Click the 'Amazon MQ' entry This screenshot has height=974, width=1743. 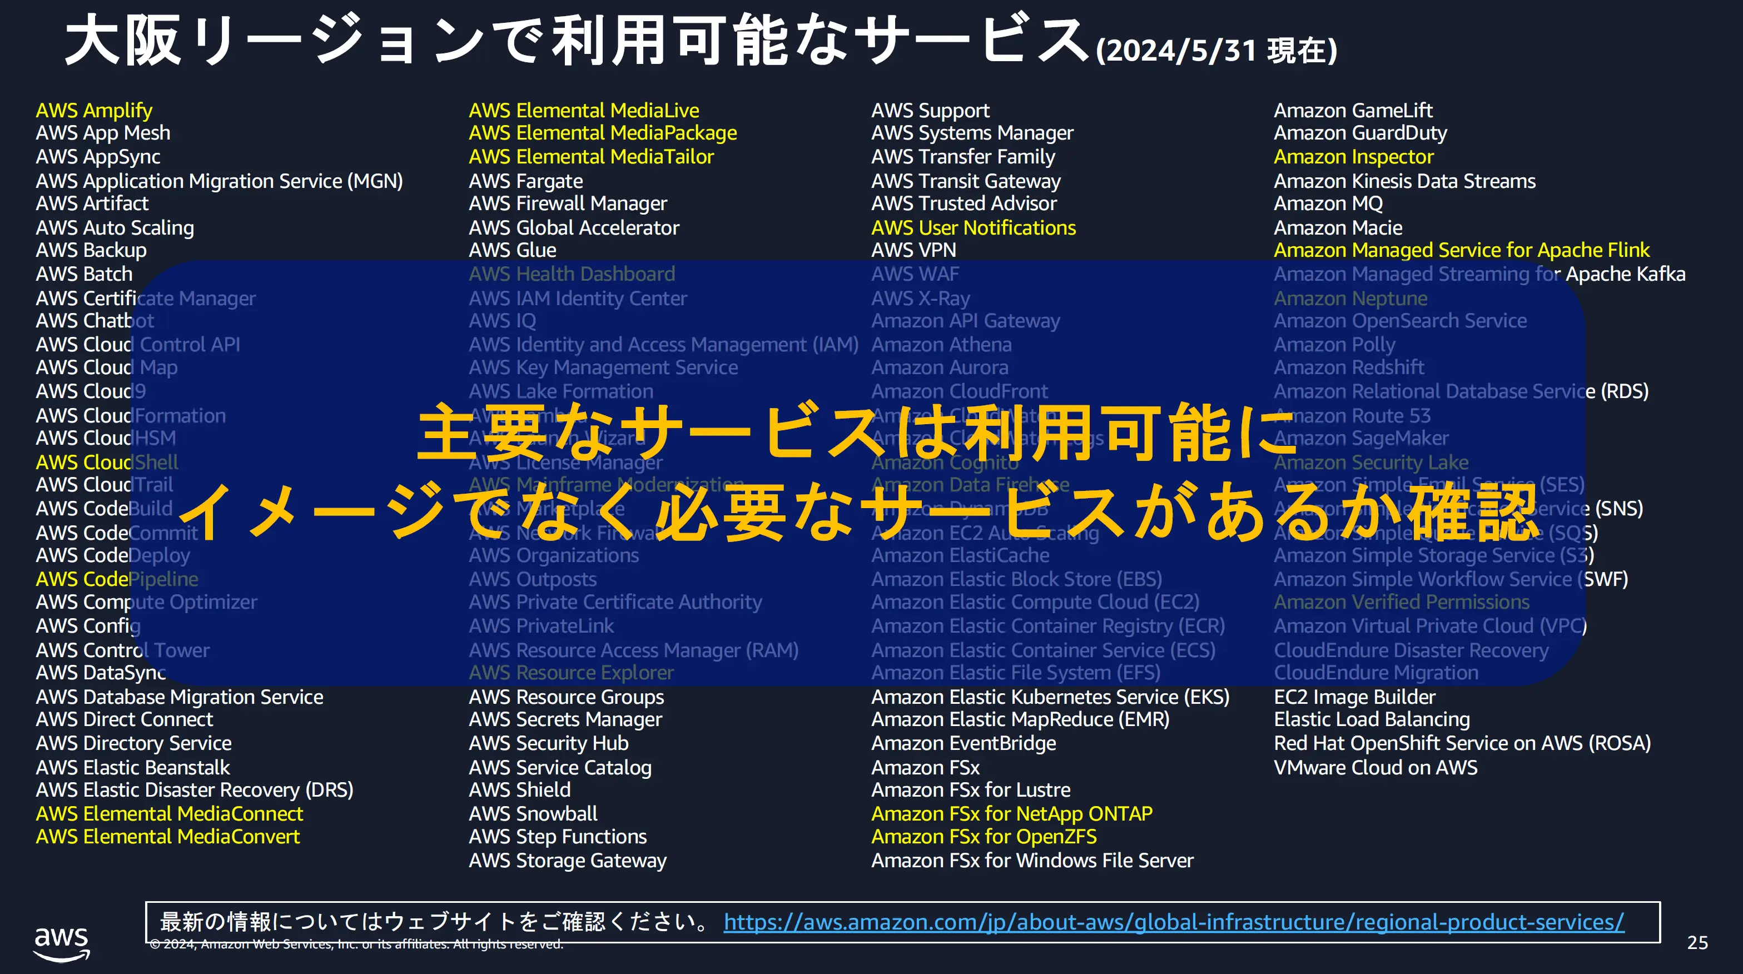pyautogui.click(x=1328, y=203)
